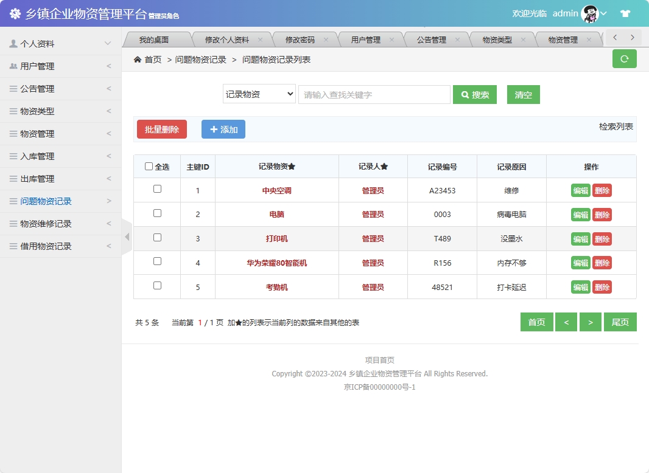Click the user icon beside 个人资料 in sidebar

point(14,43)
